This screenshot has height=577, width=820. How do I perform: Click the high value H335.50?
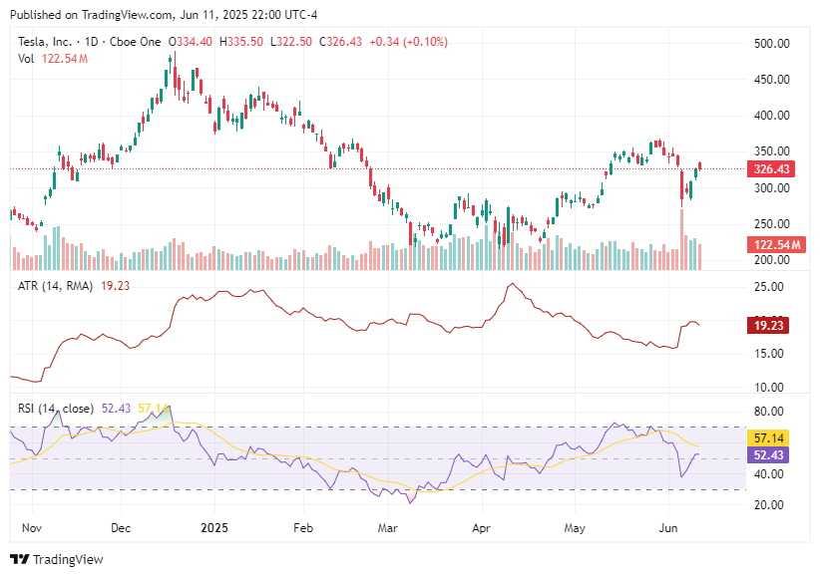(241, 42)
